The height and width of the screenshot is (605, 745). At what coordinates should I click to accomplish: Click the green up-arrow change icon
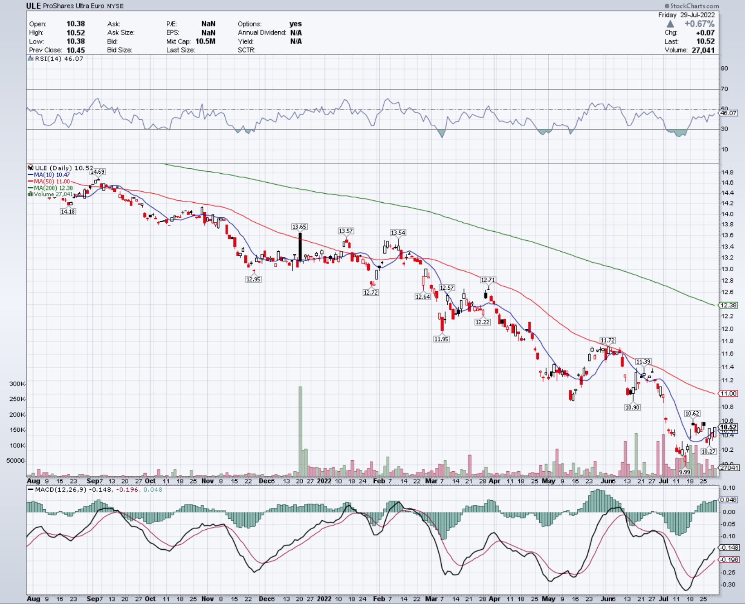tap(670, 24)
